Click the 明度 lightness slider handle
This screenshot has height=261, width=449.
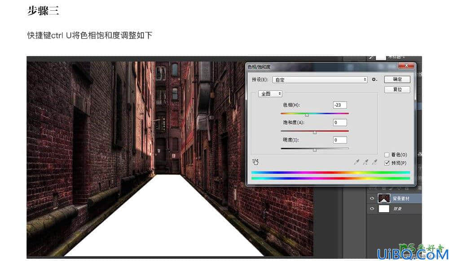[x=315, y=150]
